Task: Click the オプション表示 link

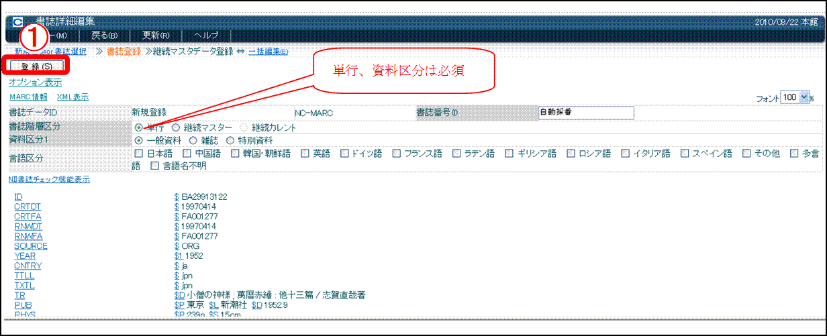Action: tap(35, 82)
